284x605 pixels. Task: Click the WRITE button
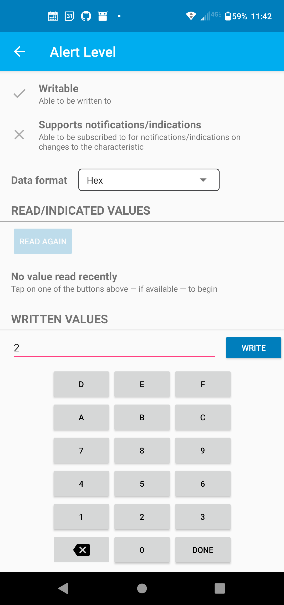pos(253,347)
